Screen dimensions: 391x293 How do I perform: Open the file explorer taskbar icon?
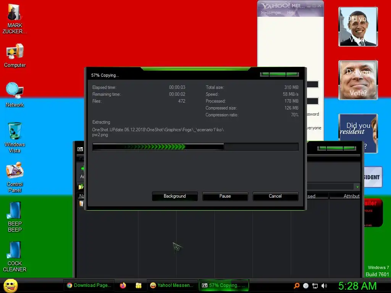tap(138, 285)
